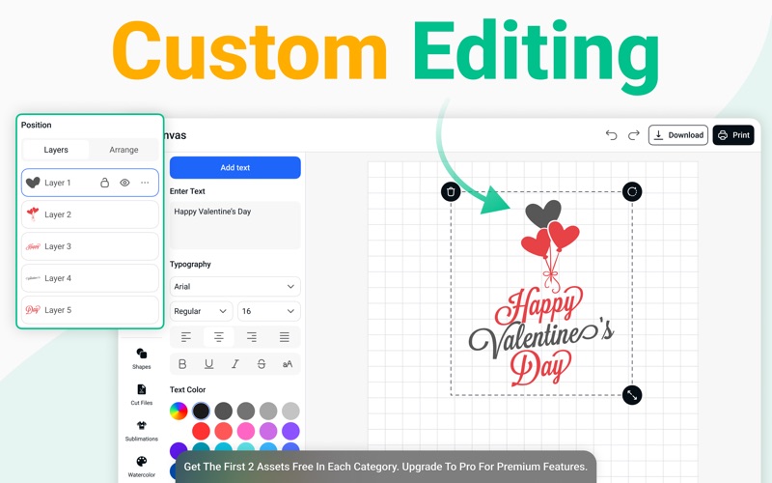Toggle bold formatting
The image size is (772, 483).
182,364
